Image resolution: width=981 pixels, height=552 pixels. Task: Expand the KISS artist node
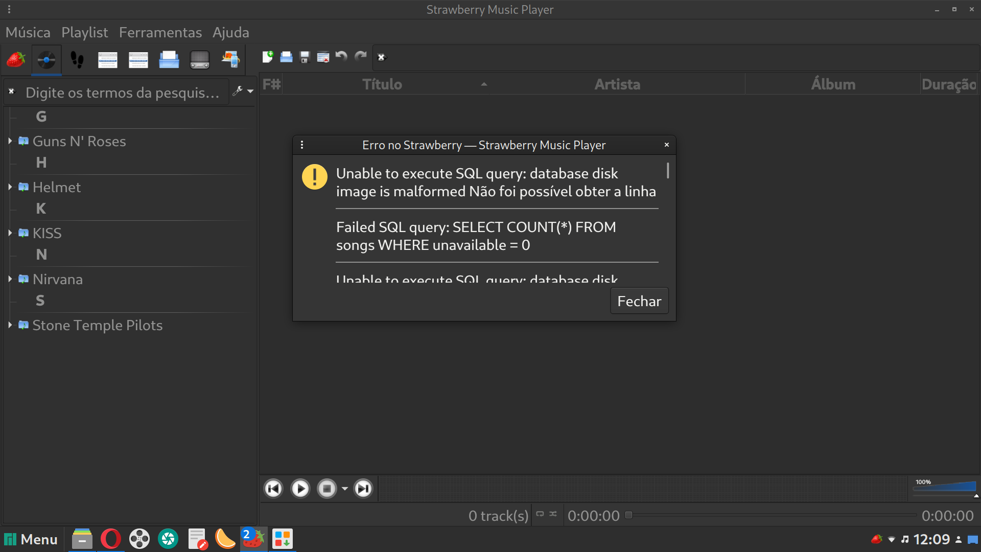[x=10, y=233]
